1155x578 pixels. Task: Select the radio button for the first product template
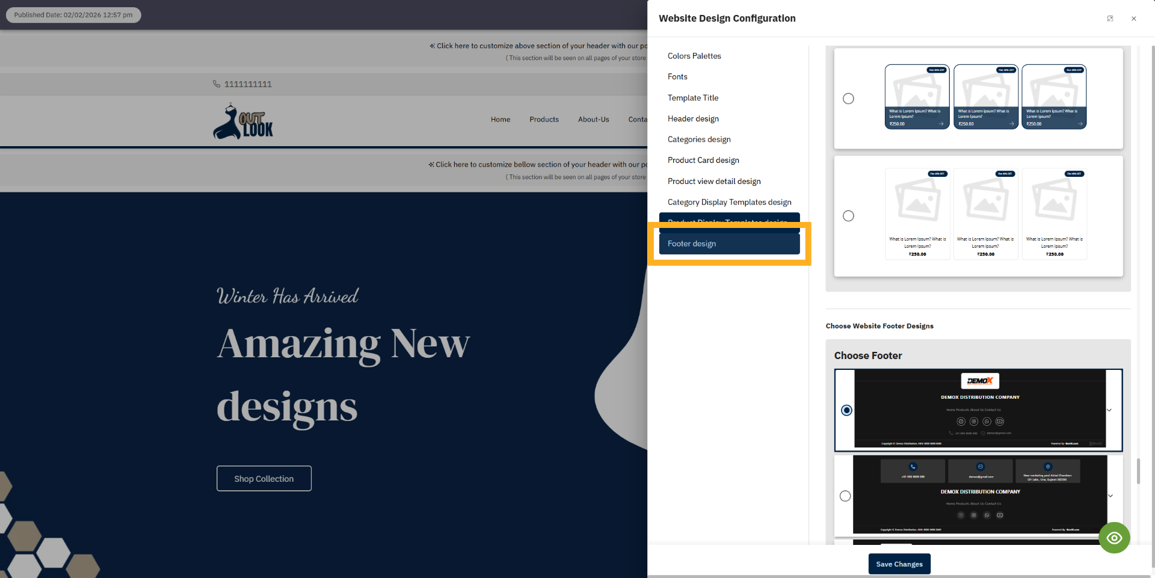pyautogui.click(x=848, y=98)
